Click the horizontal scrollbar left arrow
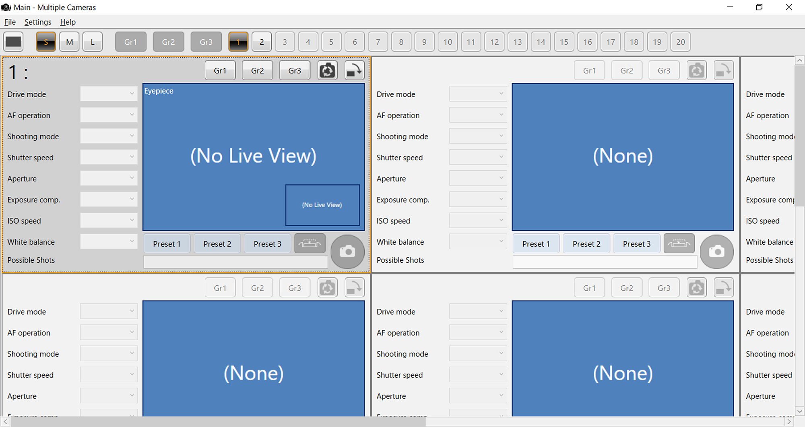Screen dimensions: 805x427 (5, 421)
